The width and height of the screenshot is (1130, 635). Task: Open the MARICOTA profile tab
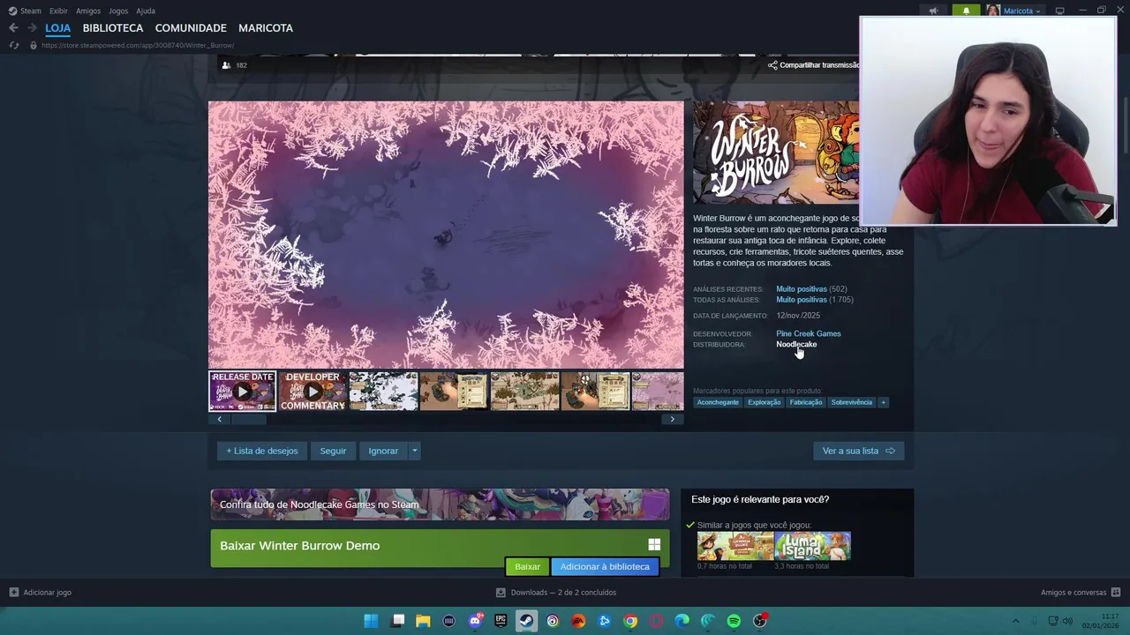(266, 28)
